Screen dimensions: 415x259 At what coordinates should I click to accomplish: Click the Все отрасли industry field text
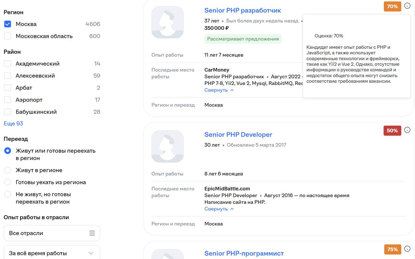26,233
